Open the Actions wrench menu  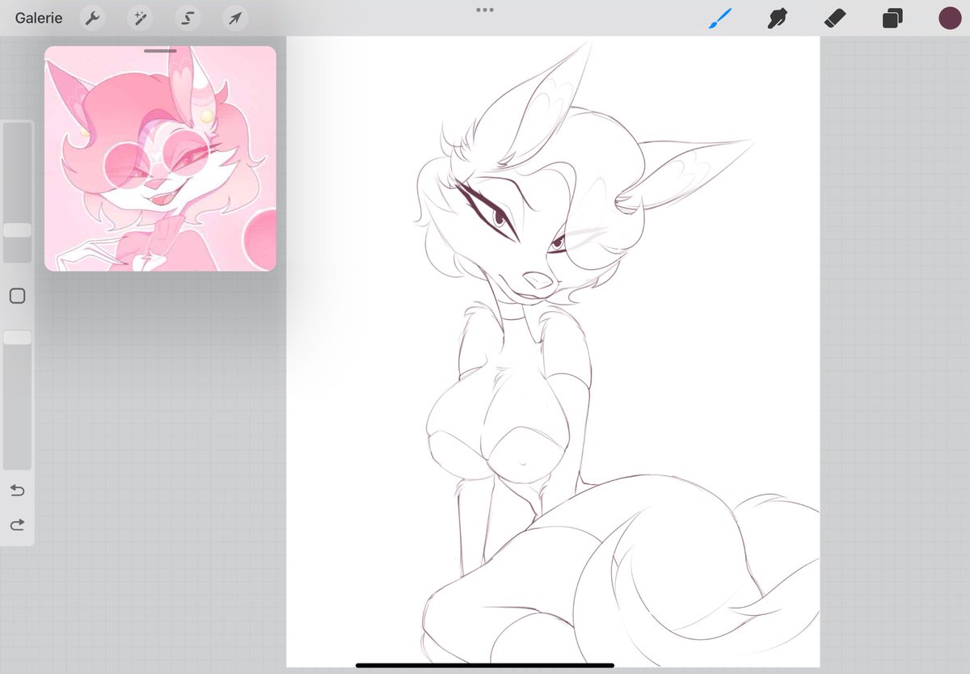93,18
